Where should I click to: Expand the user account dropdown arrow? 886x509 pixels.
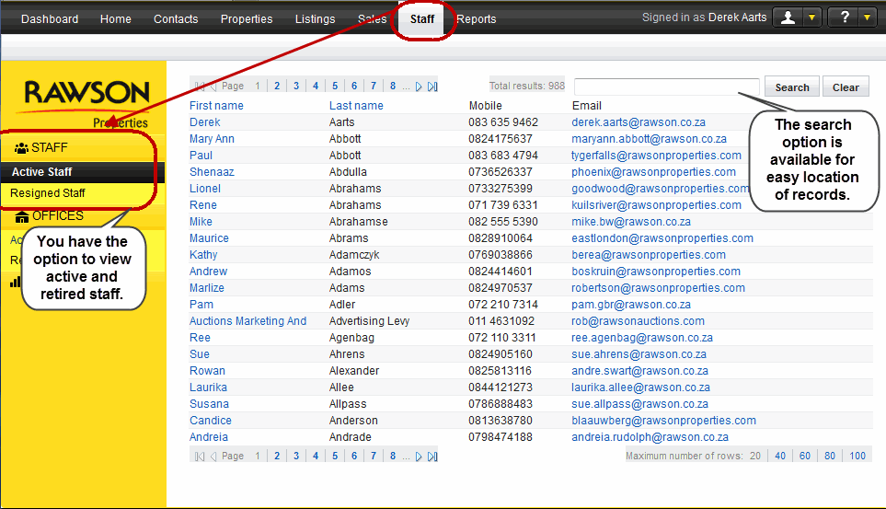click(x=811, y=17)
